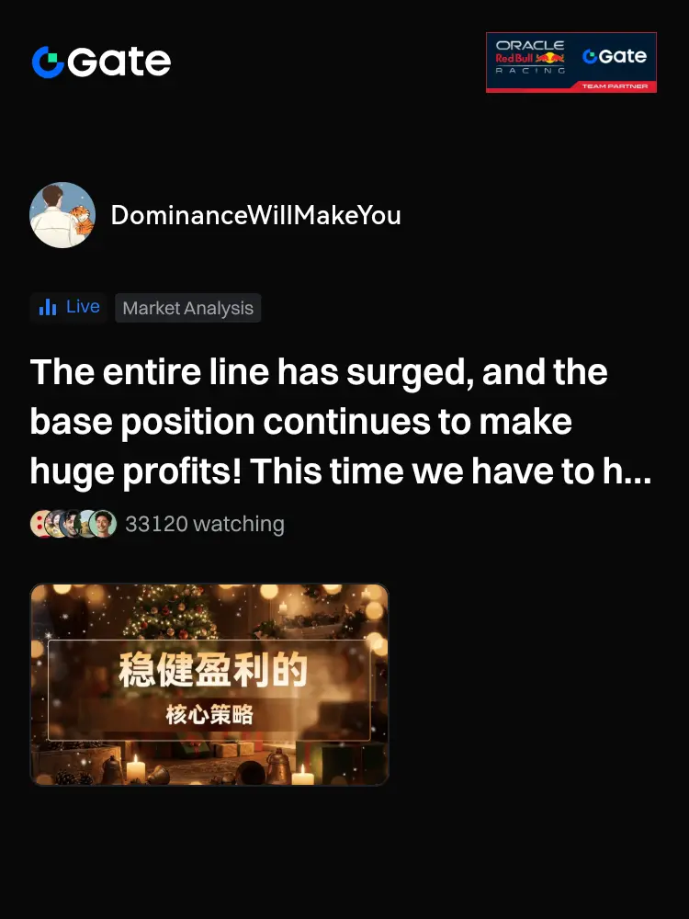Click the TEAM PARTNER red strip label

pyautogui.click(x=615, y=86)
